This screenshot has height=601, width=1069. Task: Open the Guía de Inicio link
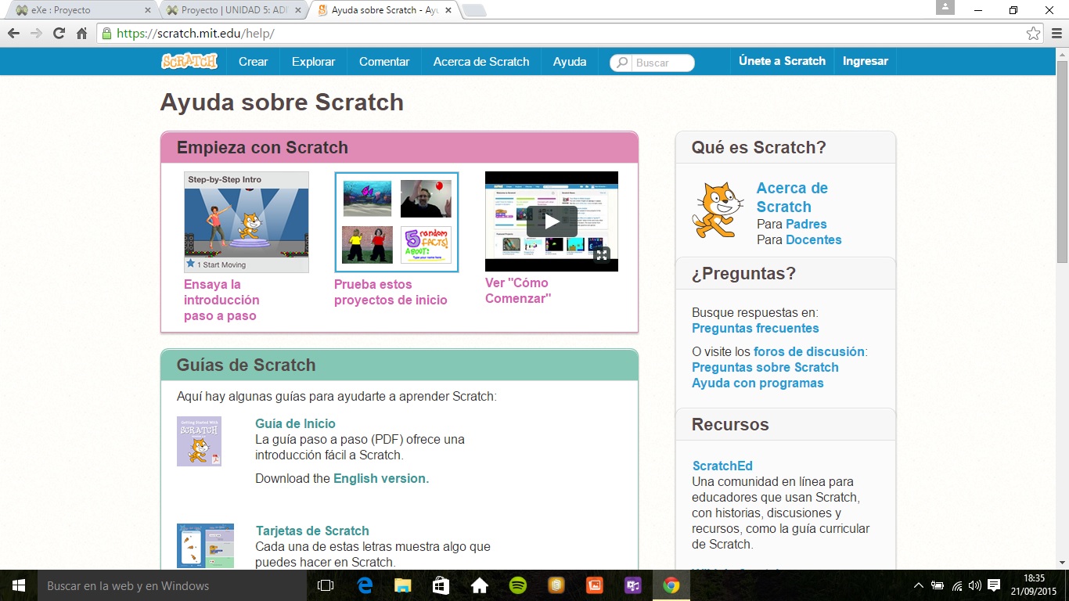coord(295,424)
